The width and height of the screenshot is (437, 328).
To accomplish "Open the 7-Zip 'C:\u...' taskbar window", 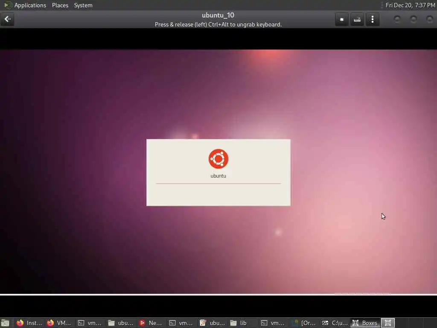I will click(335, 323).
